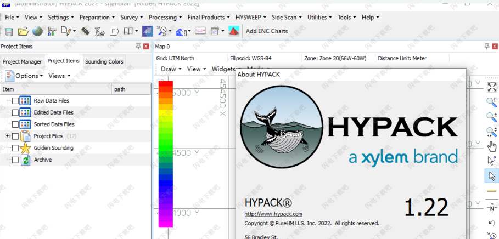Image resolution: width=499 pixels, height=239 pixels.
Task: Open the Views dropdown in Project Items
Action: (59, 76)
